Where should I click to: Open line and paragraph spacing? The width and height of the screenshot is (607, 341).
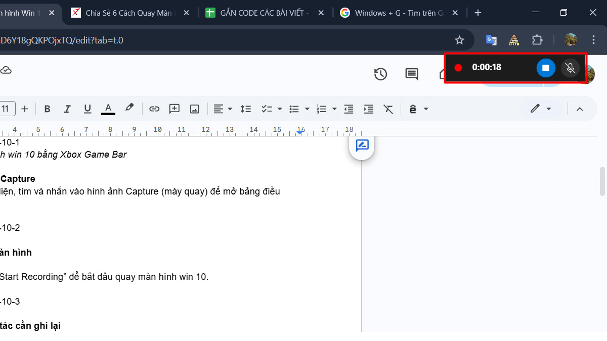[x=246, y=109]
